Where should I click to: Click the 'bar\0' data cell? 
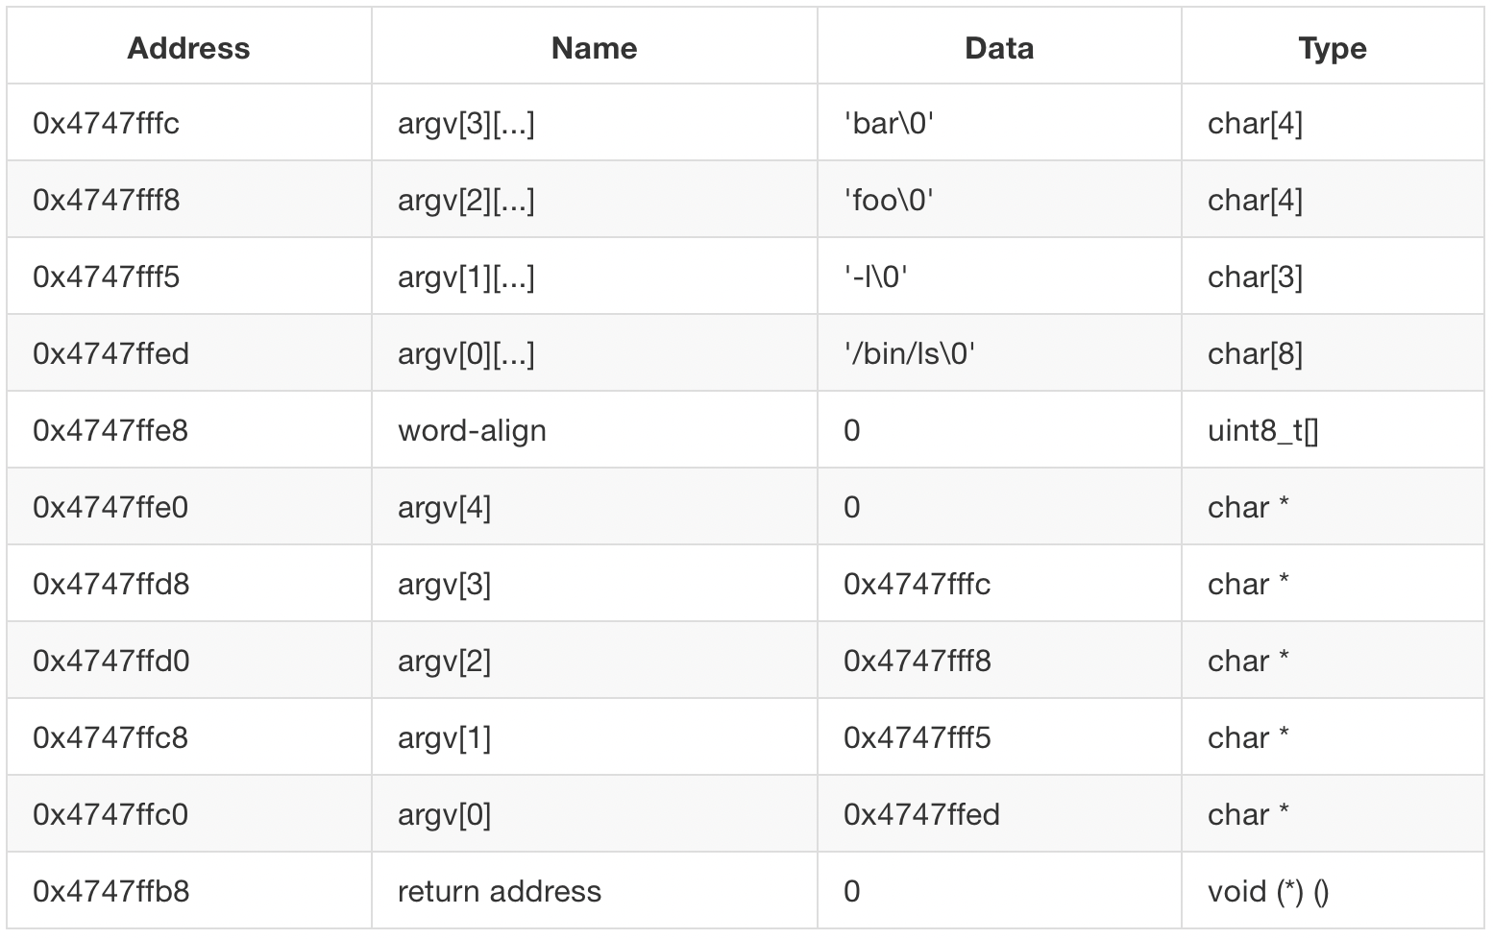tap(889, 124)
